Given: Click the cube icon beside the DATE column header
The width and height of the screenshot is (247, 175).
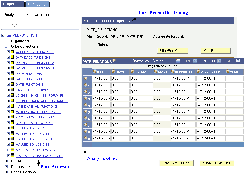Looking at the screenshot, I should (x=95, y=72).
